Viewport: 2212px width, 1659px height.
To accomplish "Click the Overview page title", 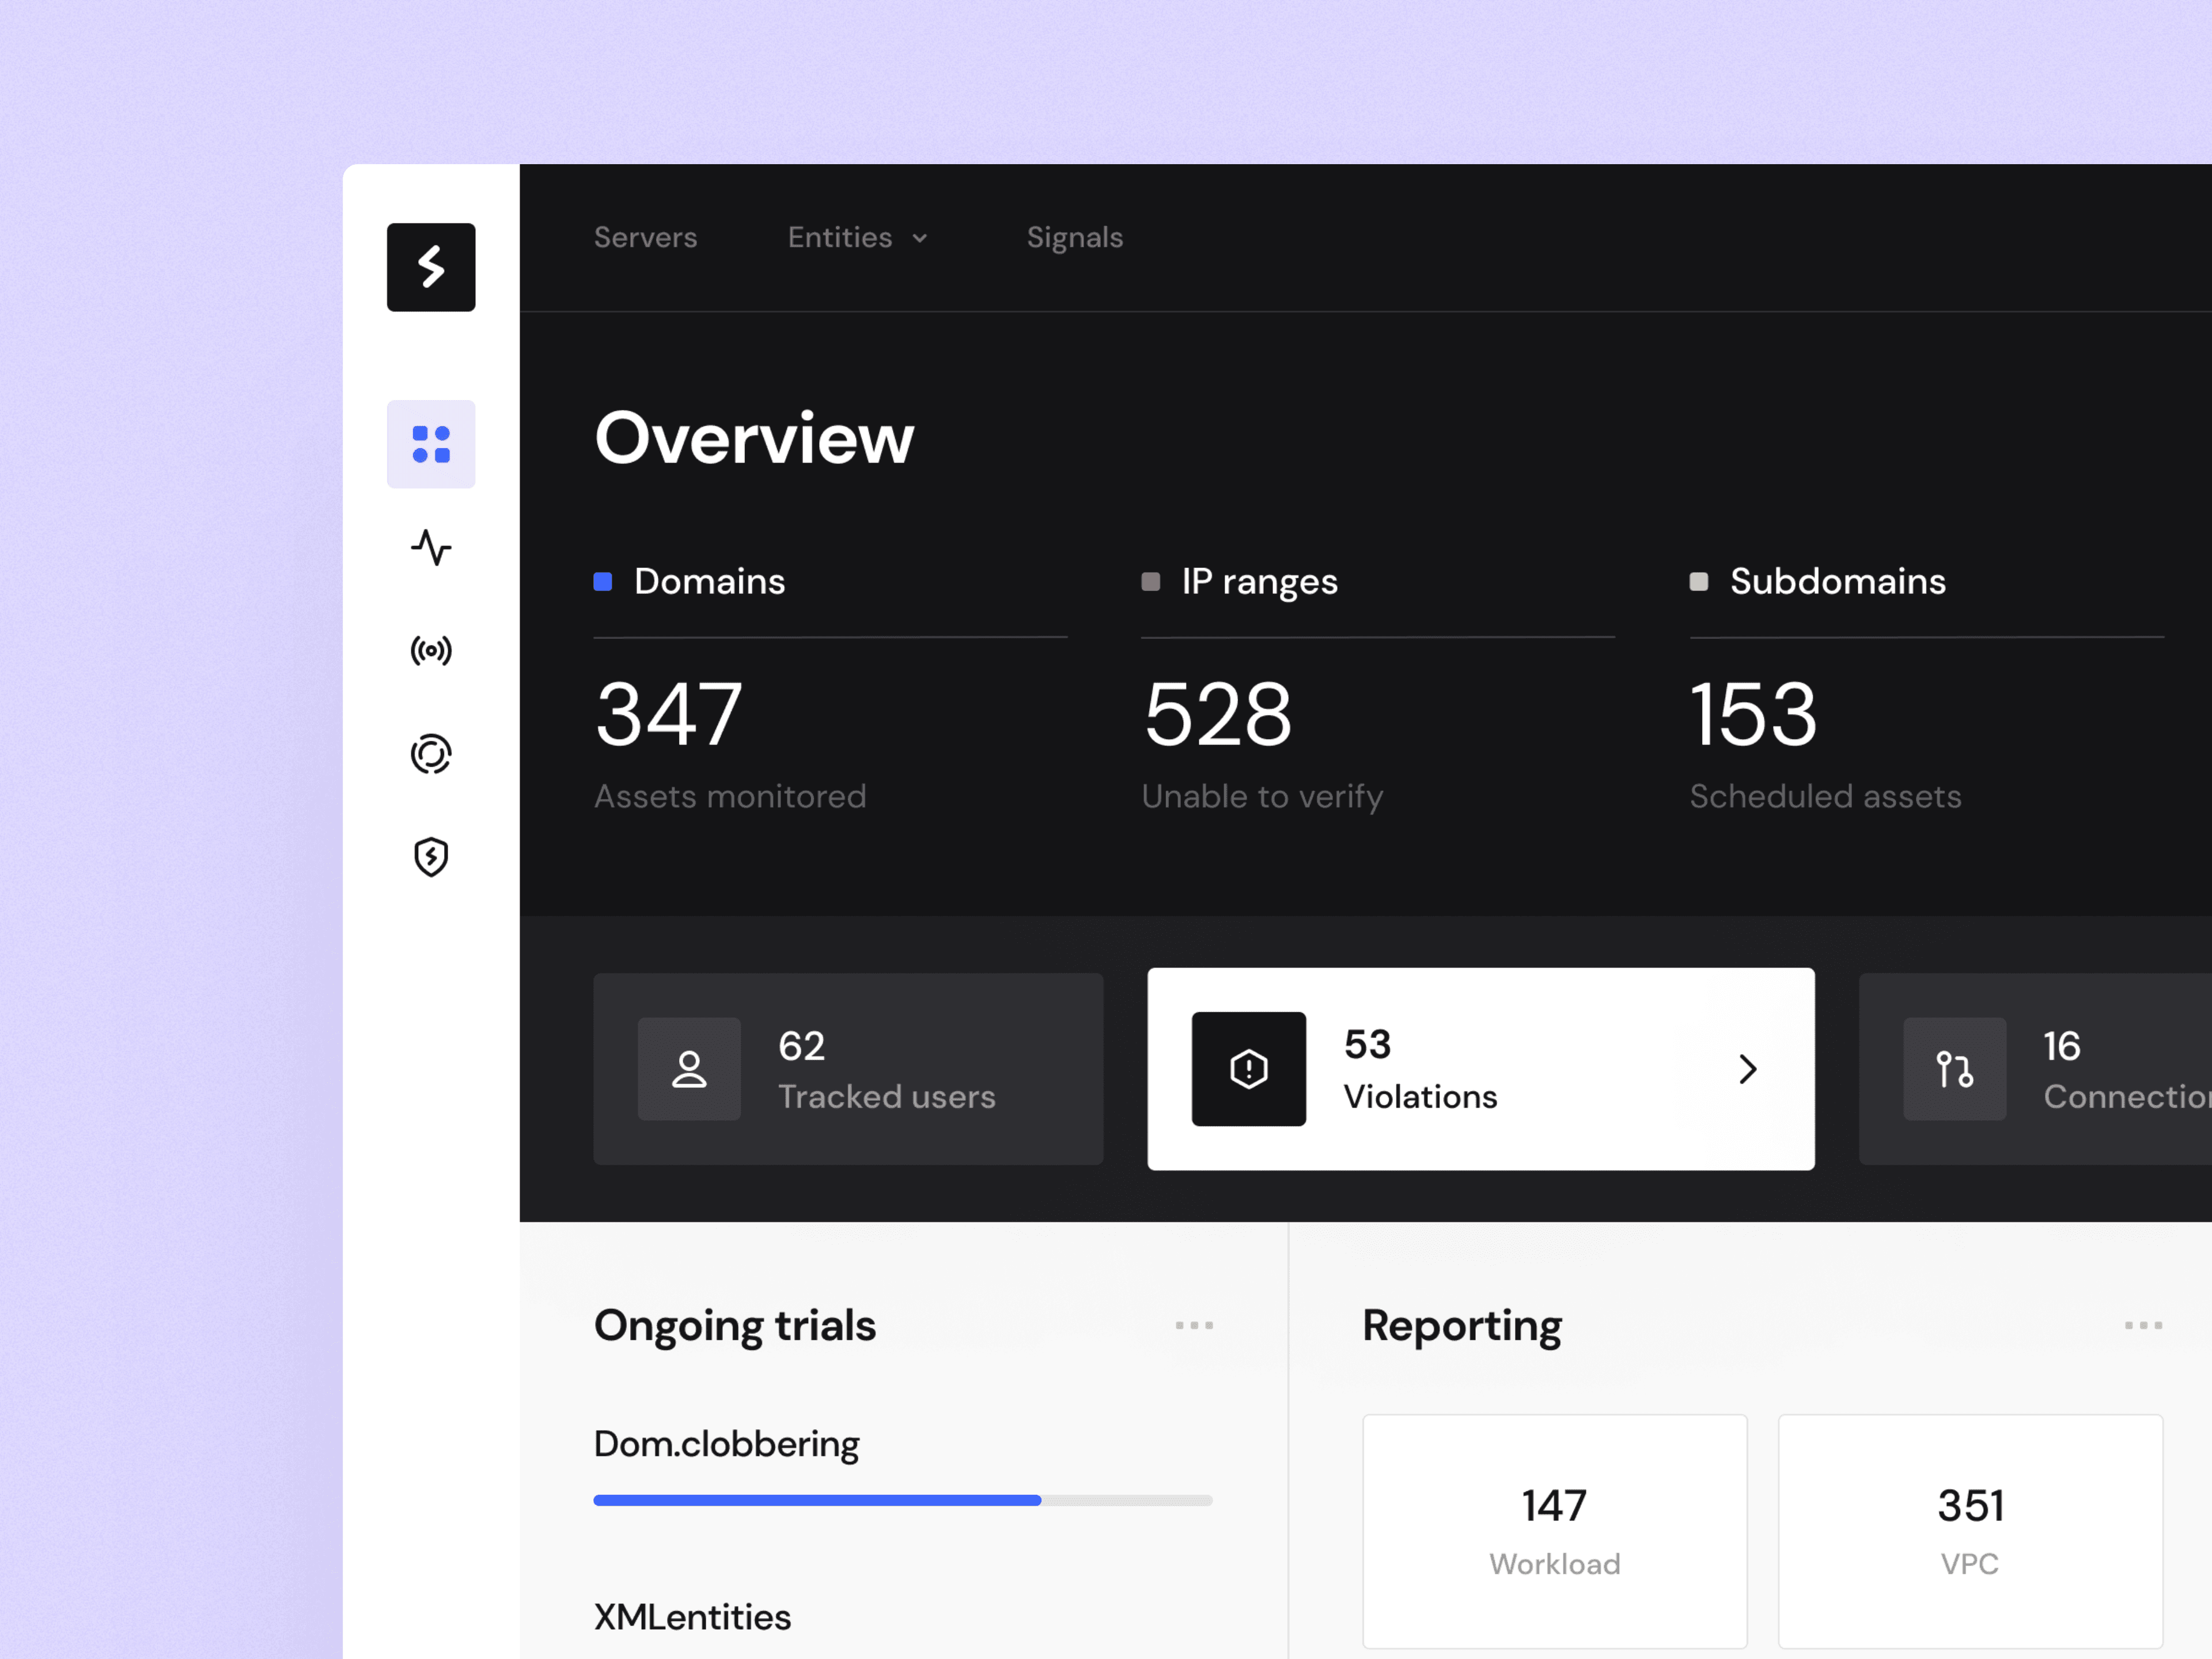I will [754, 438].
